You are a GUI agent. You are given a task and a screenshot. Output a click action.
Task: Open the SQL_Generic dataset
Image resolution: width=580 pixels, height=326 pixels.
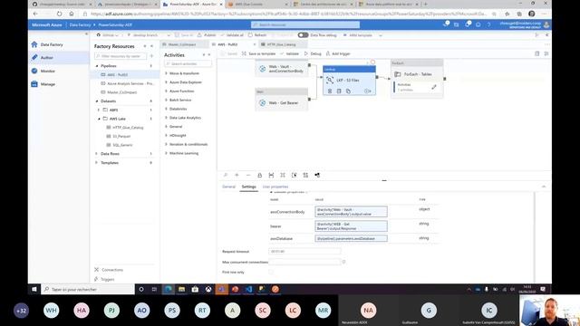click(x=122, y=145)
